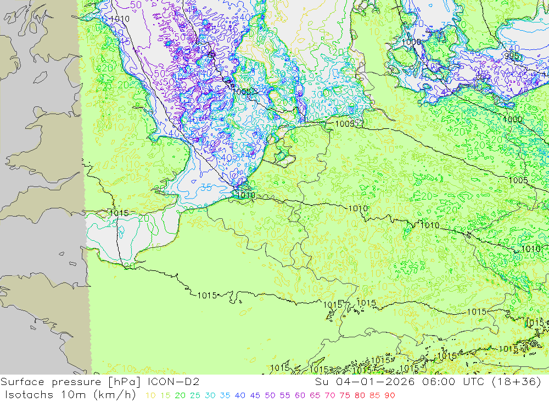This screenshot has width=549, height=402.
Task: Click the 50 km/h isotach legend value
Action: (270, 395)
